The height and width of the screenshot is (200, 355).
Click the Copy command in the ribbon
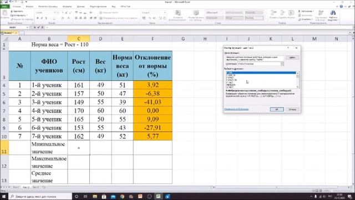tap(19, 15)
